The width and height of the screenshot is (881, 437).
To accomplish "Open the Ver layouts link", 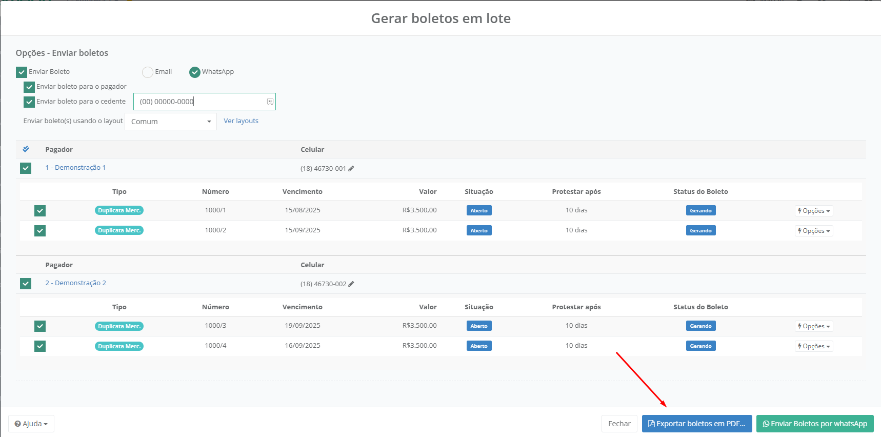I will coord(241,121).
